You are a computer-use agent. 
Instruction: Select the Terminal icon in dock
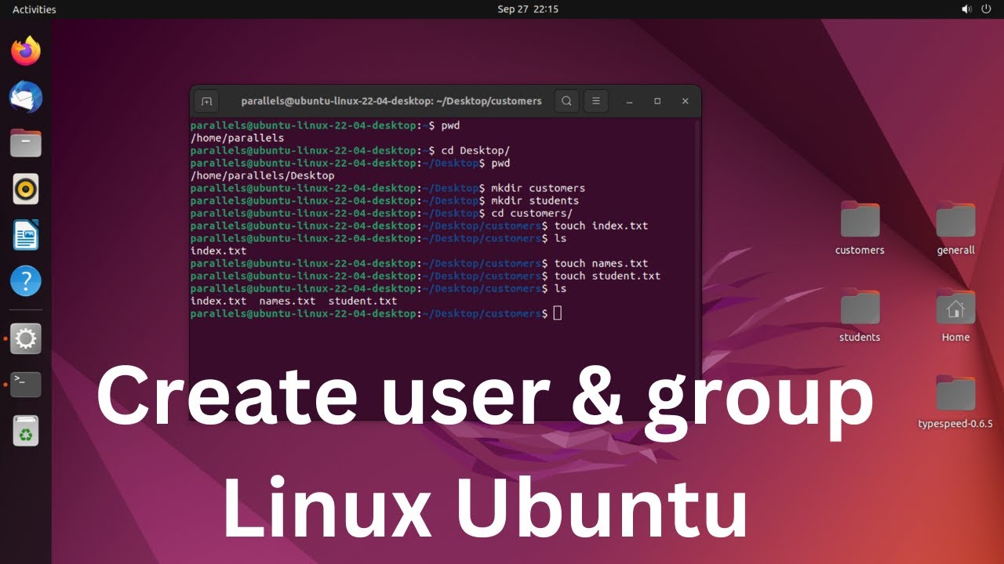click(25, 384)
